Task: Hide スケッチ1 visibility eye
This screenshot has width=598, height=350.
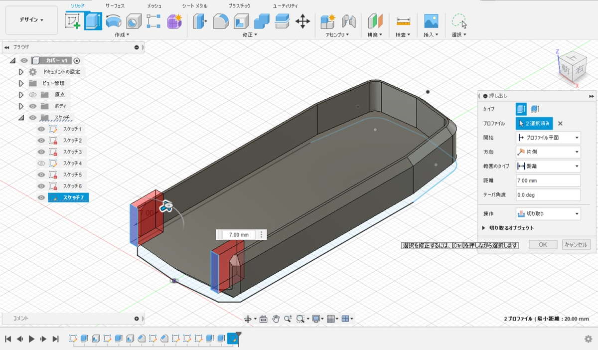Action: (41, 129)
